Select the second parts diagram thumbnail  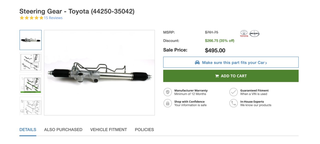(31, 62)
